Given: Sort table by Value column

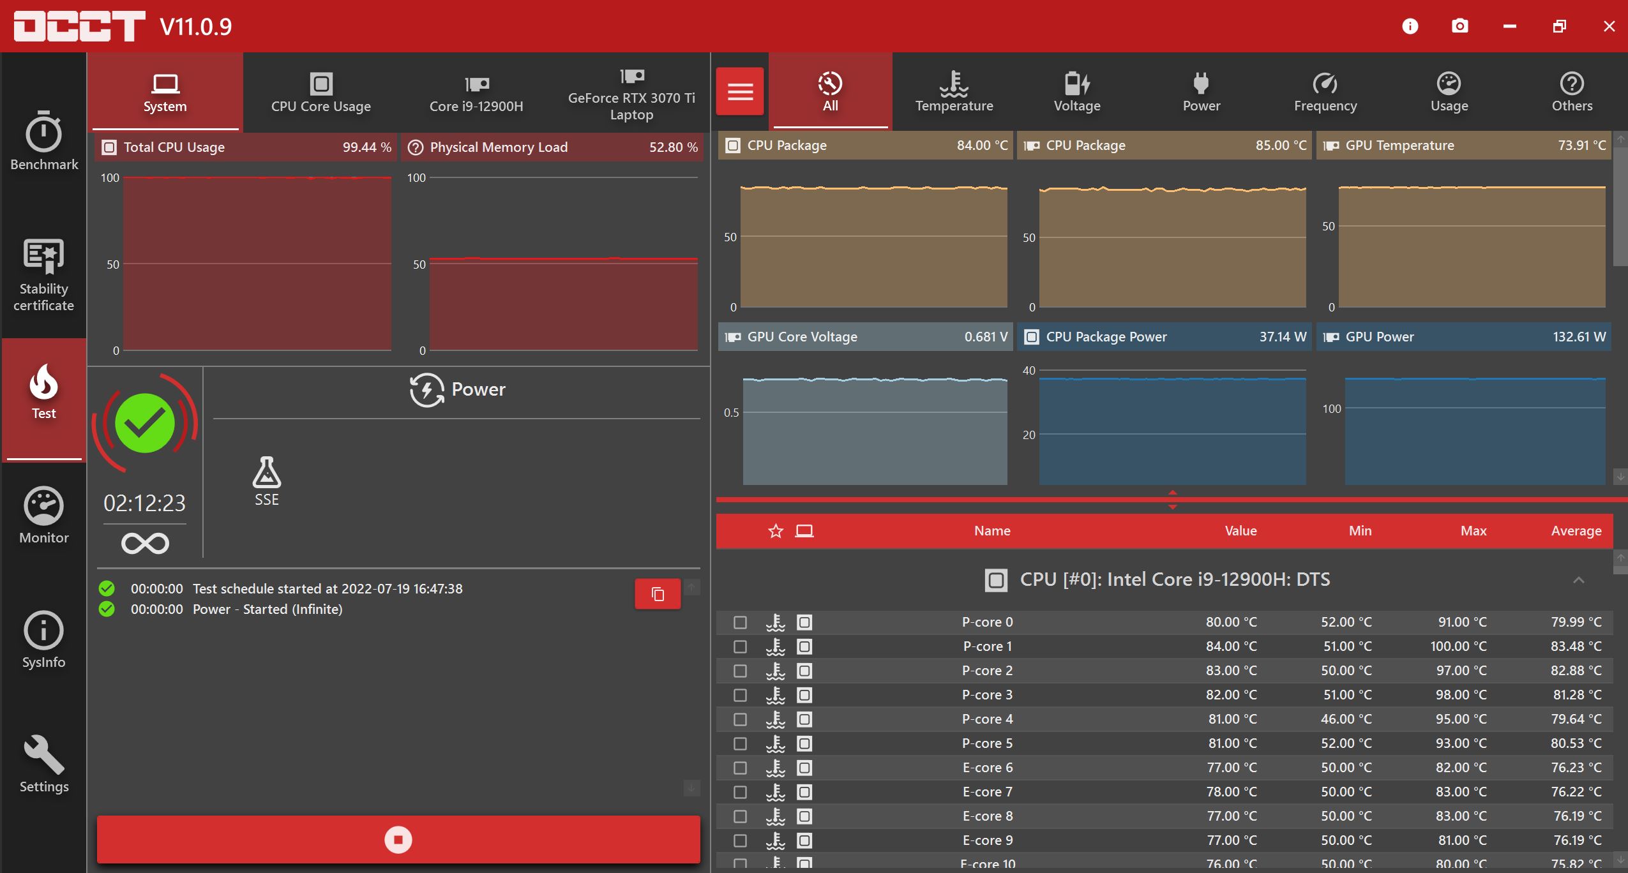Looking at the screenshot, I should click(1240, 531).
